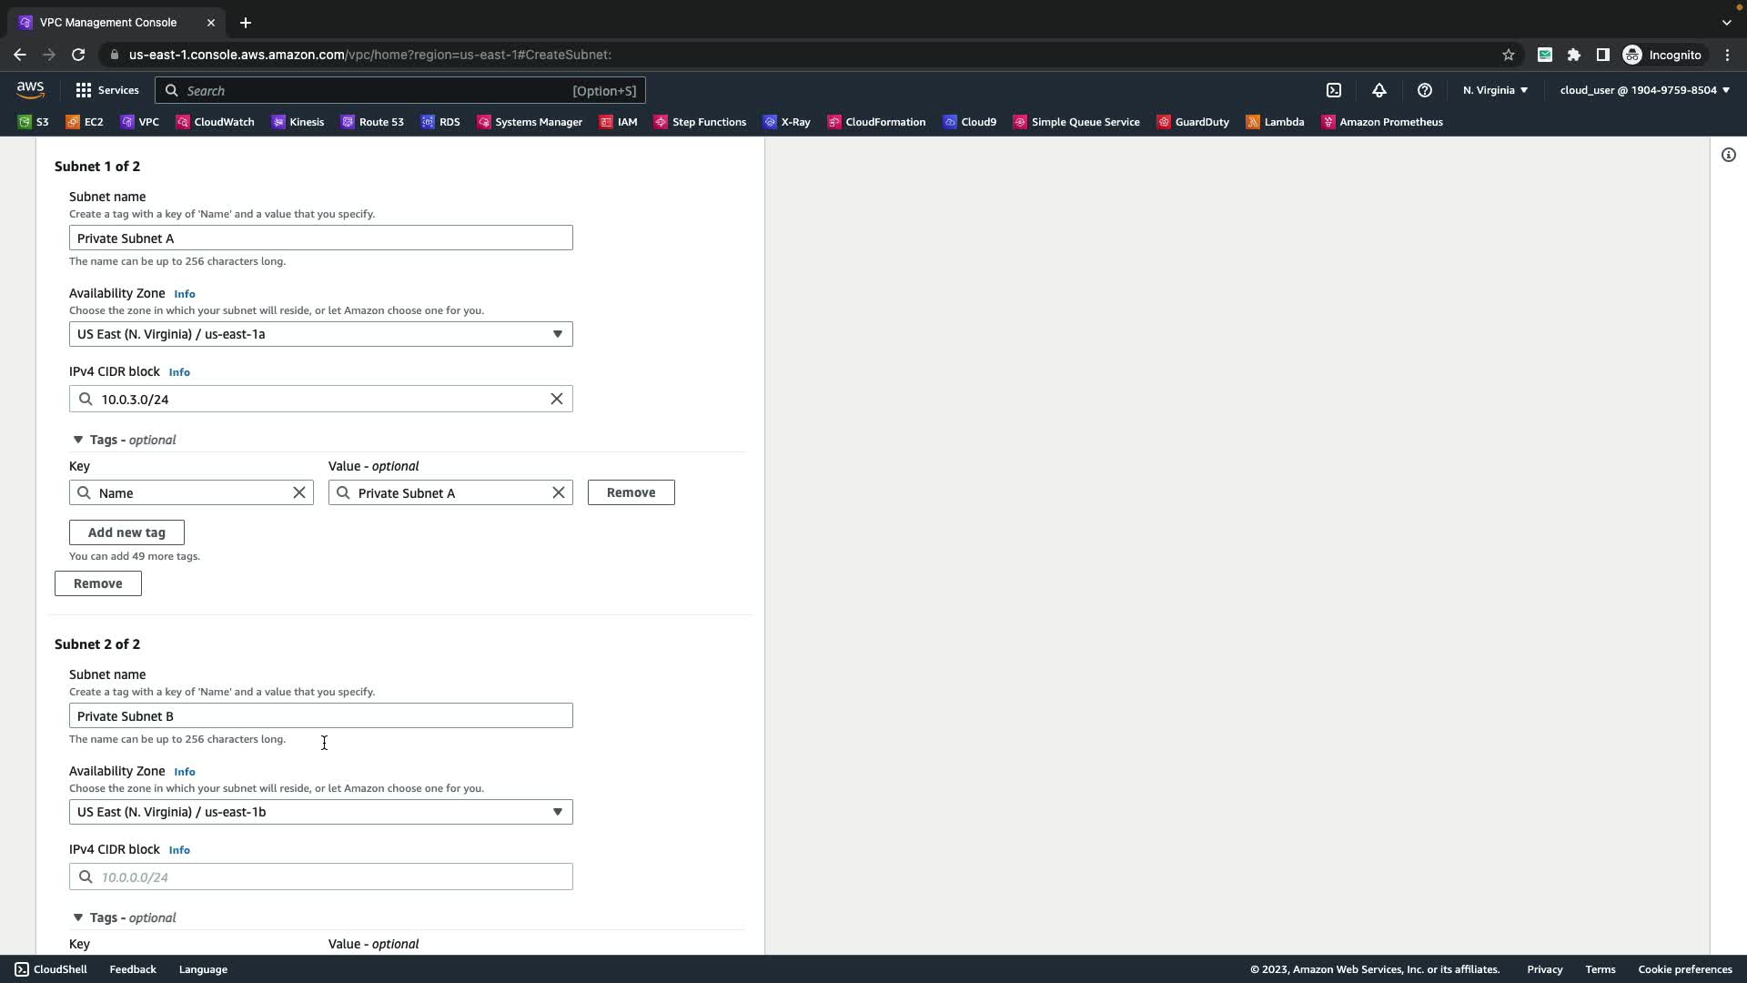1747x983 pixels.
Task: Go to AWS home via logo
Action: (x=30, y=89)
